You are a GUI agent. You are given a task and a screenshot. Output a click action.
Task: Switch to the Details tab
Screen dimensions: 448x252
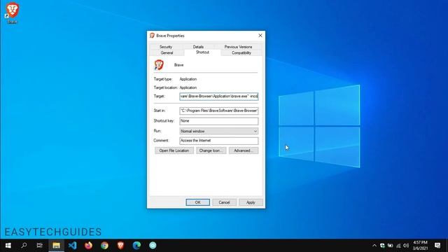[198, 47]
